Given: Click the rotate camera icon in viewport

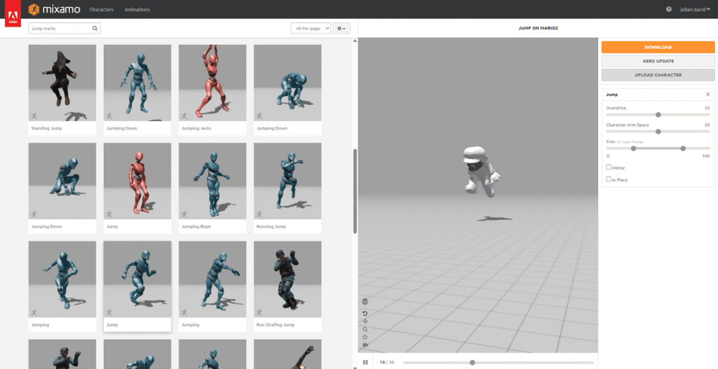Looking at the screenshot, I should click(x=365, y=313).
